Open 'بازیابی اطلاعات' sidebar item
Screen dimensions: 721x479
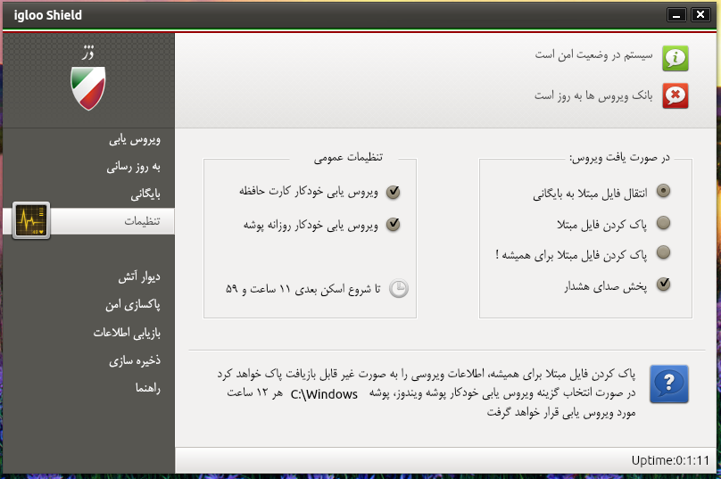127,333
